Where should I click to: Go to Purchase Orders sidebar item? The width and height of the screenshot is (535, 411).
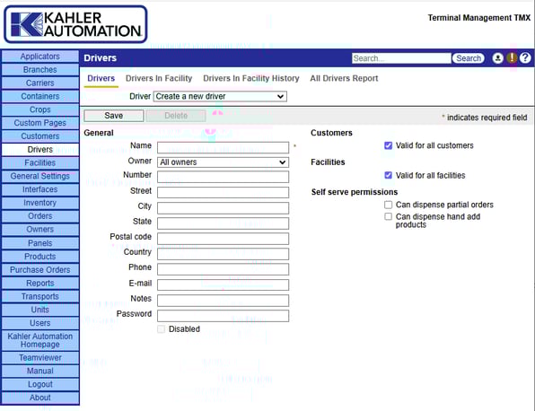39,270
